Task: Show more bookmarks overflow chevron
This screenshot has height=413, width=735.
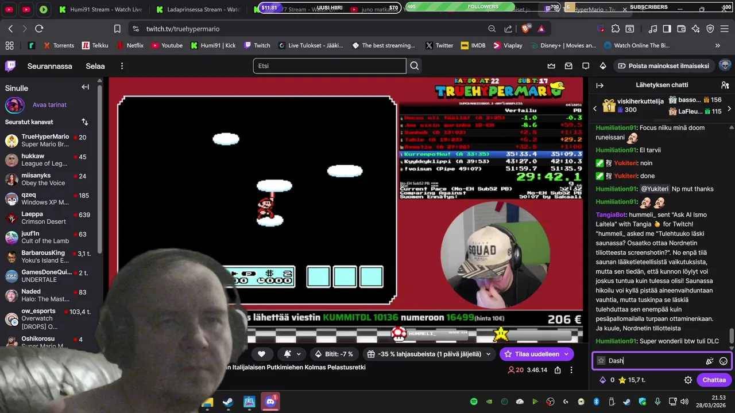Action: (x=717, y=45)
